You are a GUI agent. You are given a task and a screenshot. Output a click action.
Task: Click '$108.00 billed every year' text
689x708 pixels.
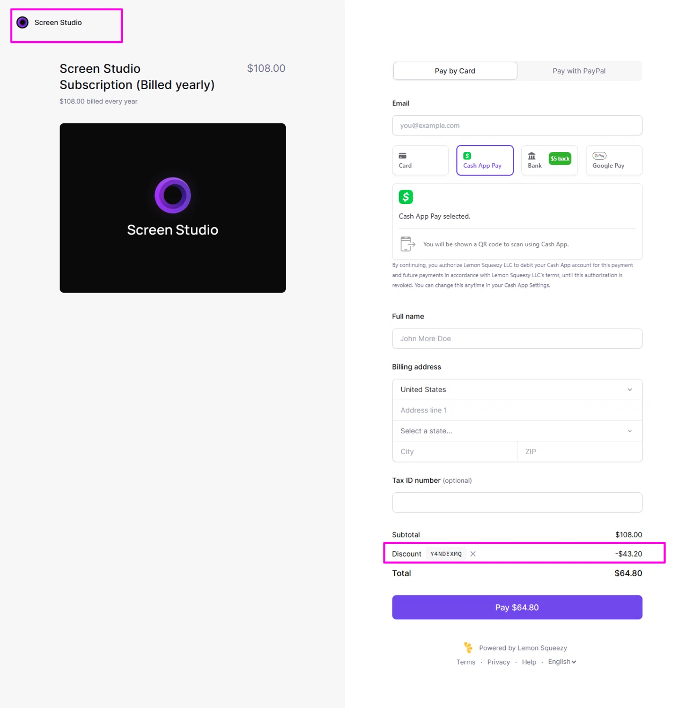coord(99,101)
